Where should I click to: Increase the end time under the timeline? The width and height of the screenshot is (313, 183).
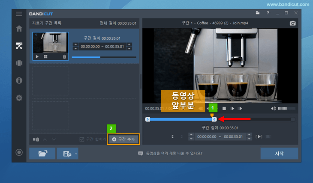249,135
